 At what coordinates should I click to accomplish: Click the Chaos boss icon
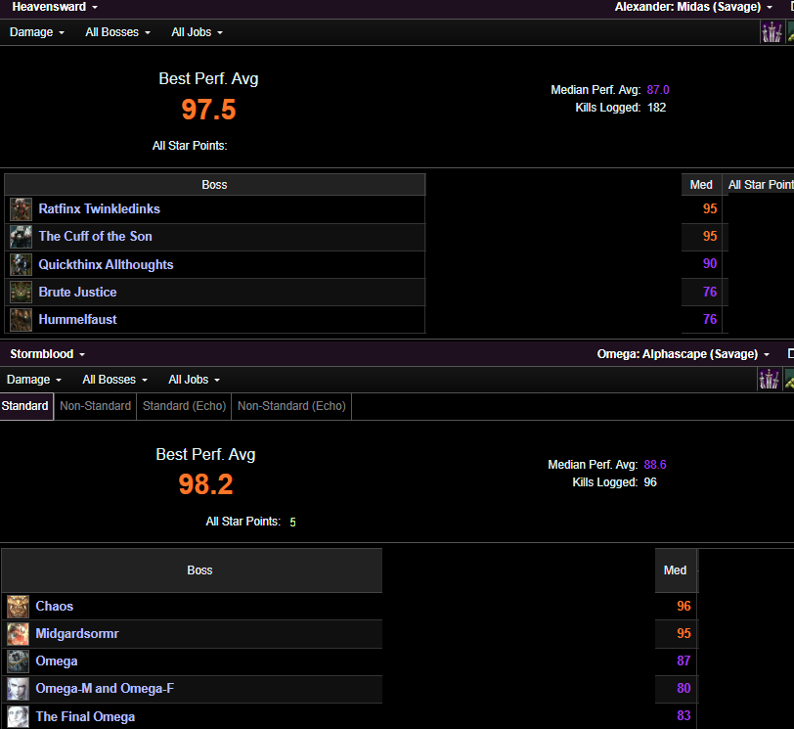point(18,607)
